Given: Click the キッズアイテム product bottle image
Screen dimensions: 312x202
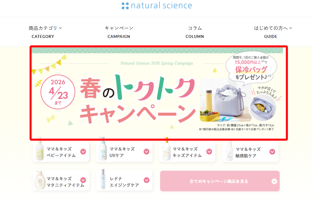Looking at the screenshot, I should pyautogui.click(x=166, y=150).
